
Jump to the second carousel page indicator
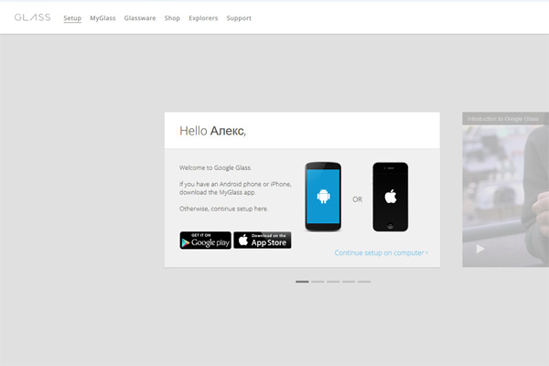[318, 282]
